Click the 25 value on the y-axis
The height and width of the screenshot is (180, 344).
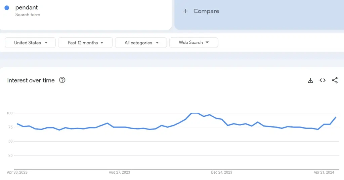point(10,155)
